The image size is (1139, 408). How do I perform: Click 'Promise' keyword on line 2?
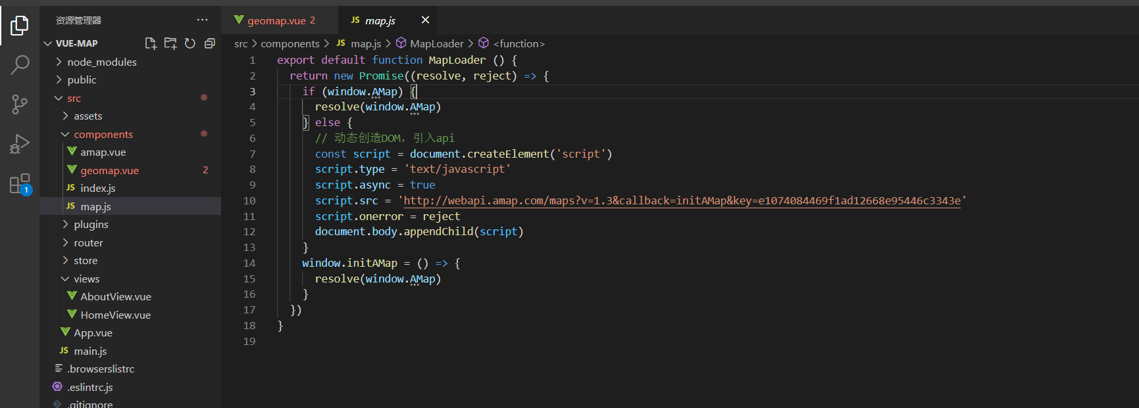click(x=382, y=76)
